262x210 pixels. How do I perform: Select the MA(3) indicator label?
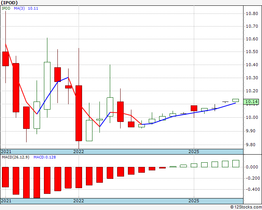click(x=19, y=8)
